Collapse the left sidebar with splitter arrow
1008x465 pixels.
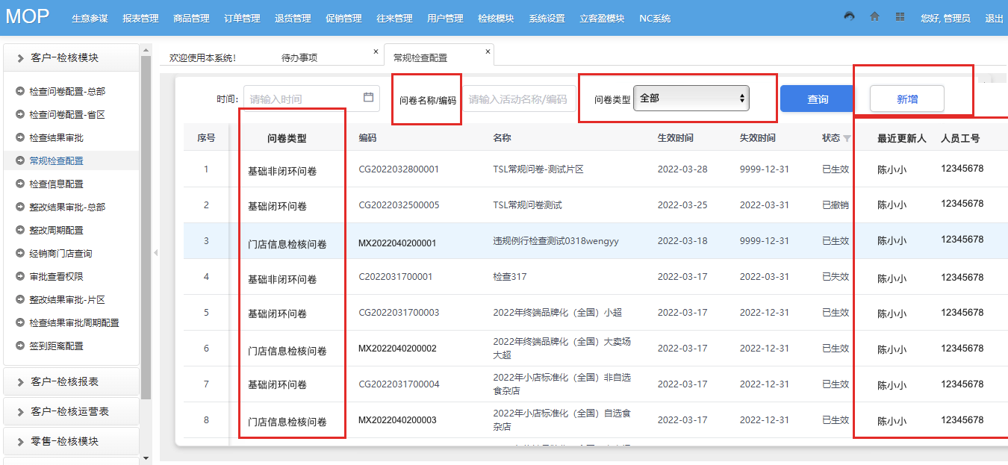pyautogui.click(x=155, y=253)
